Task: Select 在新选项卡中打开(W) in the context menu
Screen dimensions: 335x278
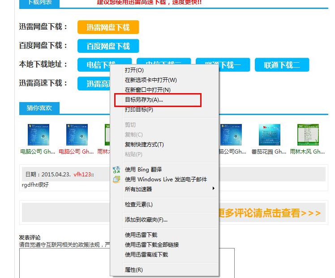Action: [151, 80]
